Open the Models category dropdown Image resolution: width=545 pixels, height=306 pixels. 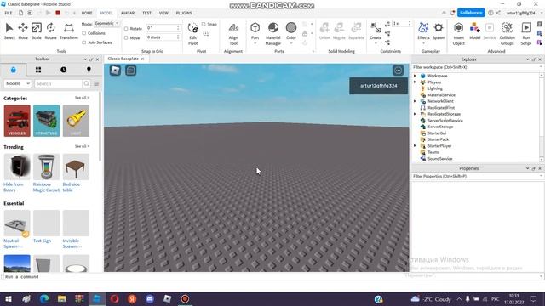tap(18, 83)
